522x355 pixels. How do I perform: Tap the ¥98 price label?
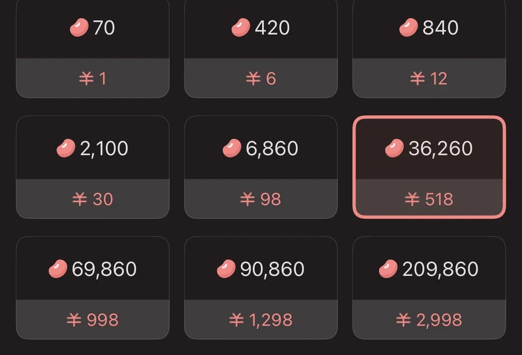261,199
